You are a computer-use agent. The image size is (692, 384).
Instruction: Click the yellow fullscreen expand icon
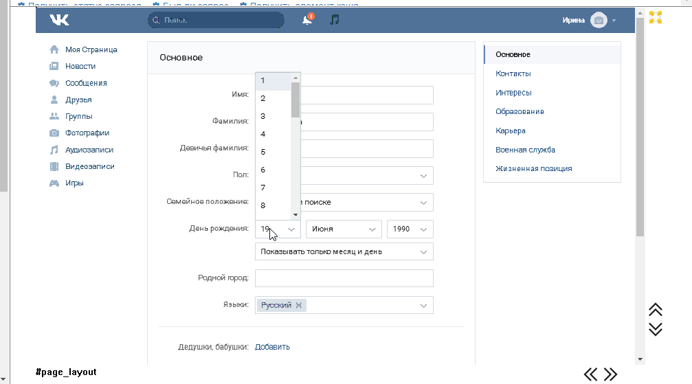pos(656,17)
